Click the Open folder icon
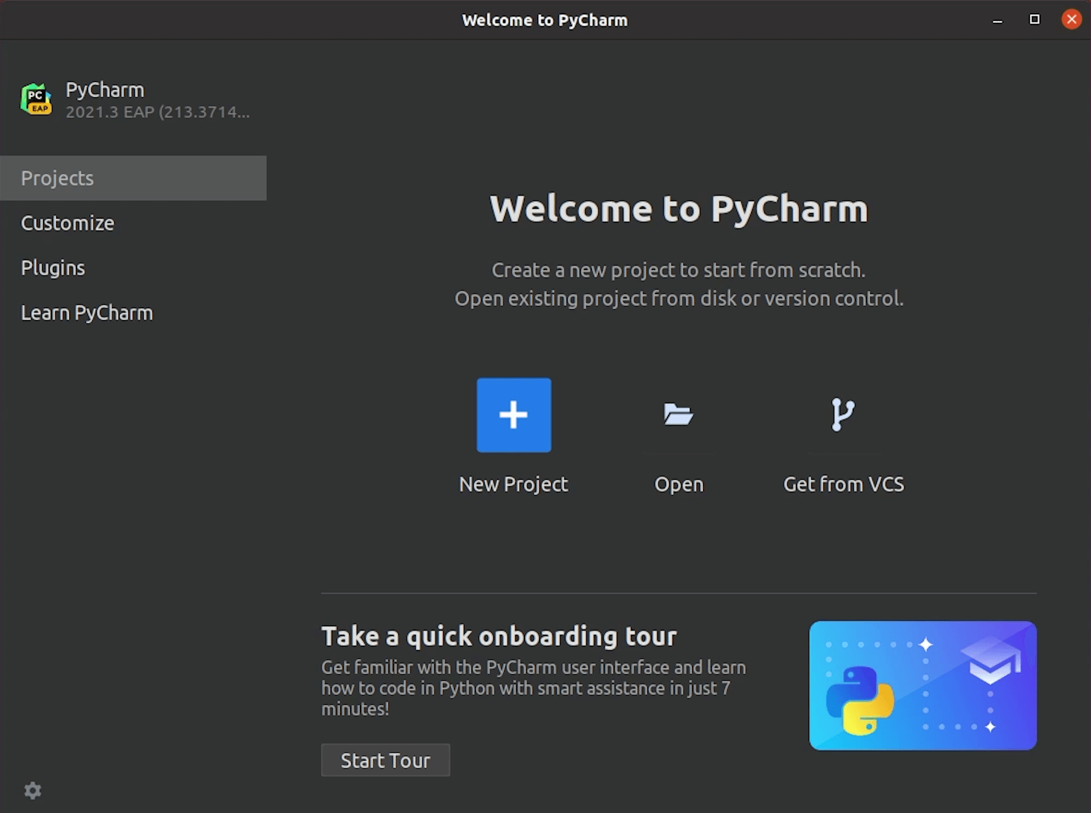Viewport: 1091px width, 813px height. tap(678, 414)
